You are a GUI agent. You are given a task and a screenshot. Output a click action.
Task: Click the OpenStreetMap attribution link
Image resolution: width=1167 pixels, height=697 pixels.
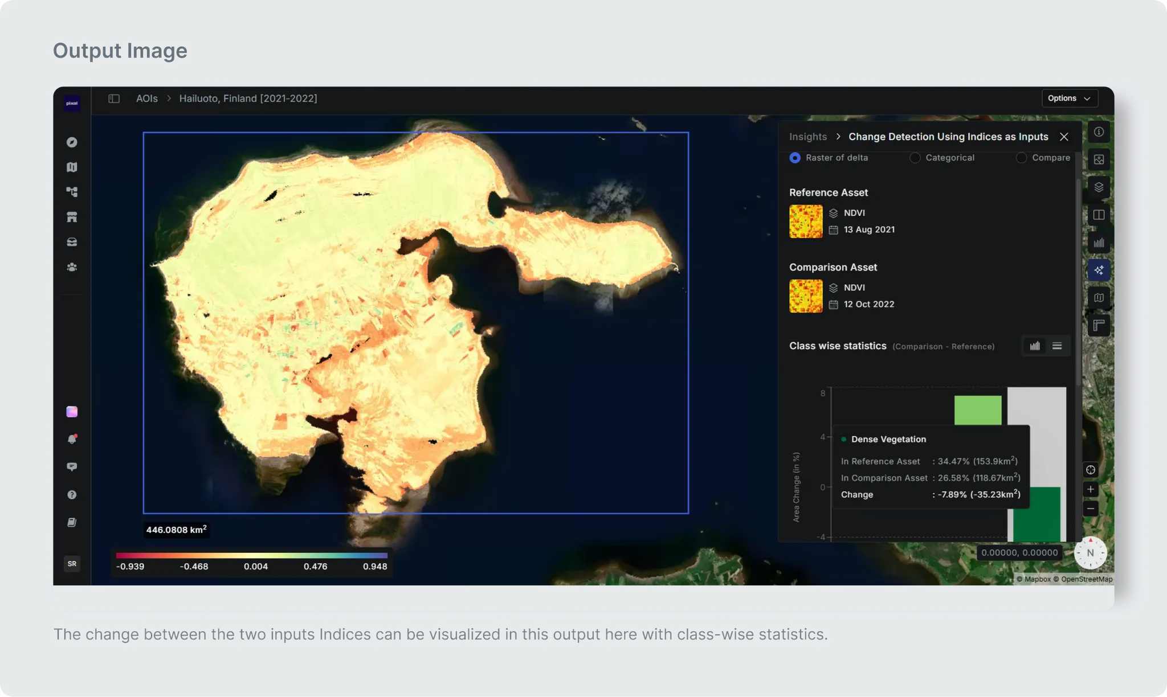(1083, 579)
